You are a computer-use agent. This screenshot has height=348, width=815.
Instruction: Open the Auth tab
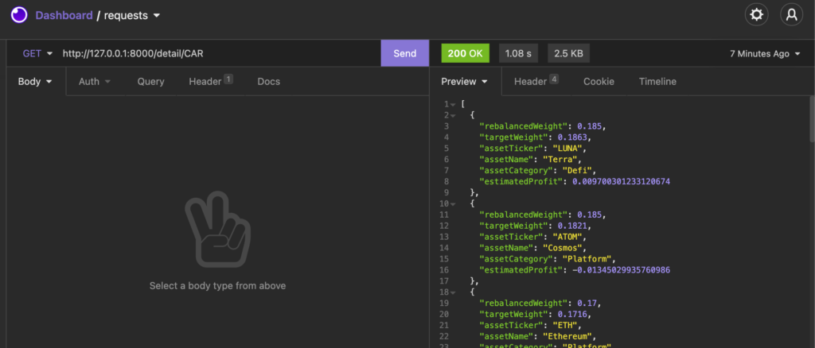[x=94, y=81]
